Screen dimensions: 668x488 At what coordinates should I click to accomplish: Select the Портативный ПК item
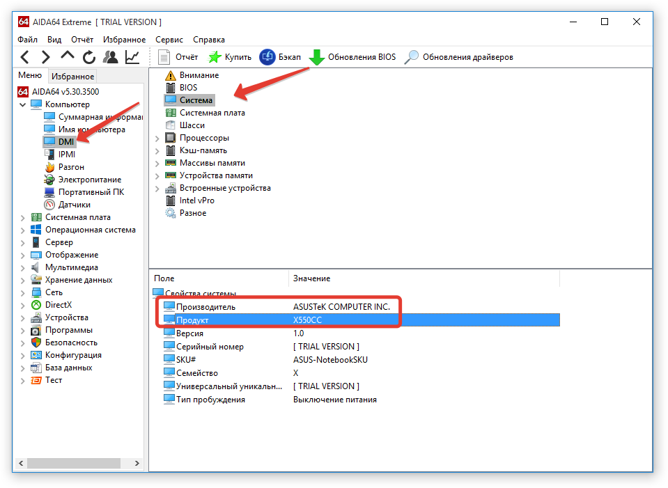(84, 192)
